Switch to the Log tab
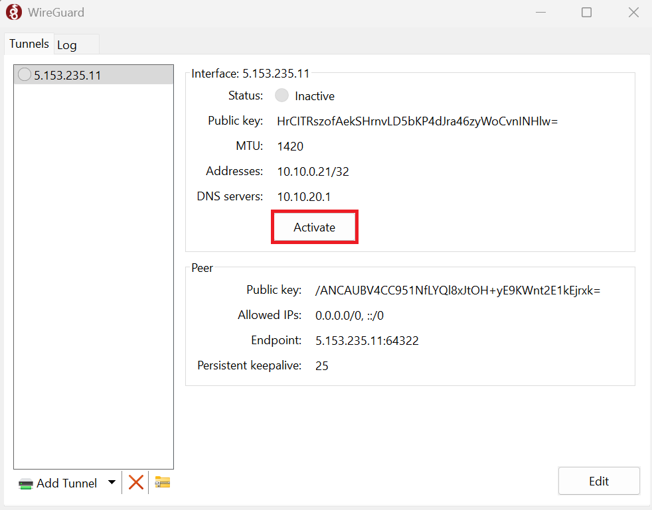This screenshot has width=652, height=510. (x=67, y=45)
